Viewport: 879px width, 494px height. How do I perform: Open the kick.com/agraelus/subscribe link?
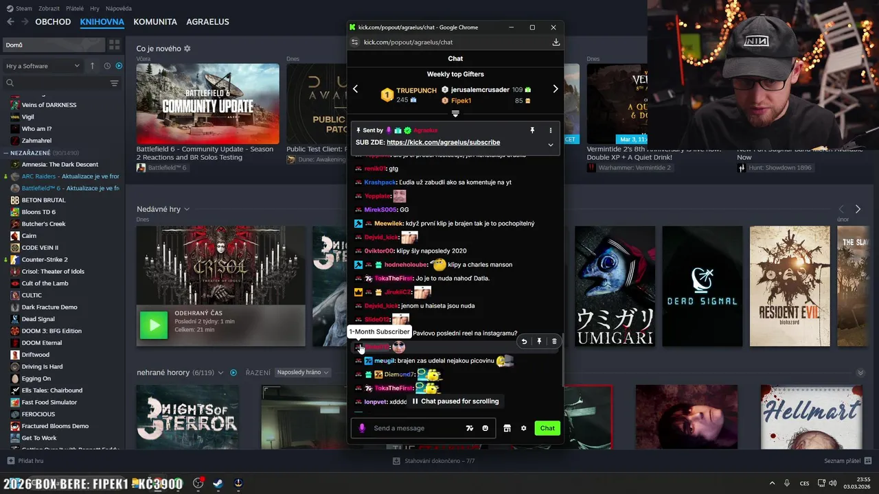coord(443,143)
